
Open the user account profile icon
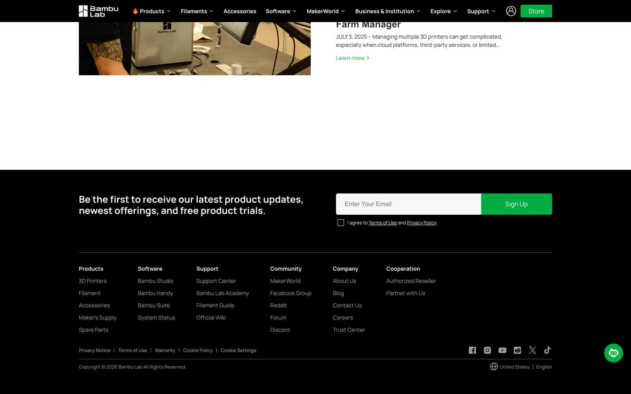click(x=511, y=11)
